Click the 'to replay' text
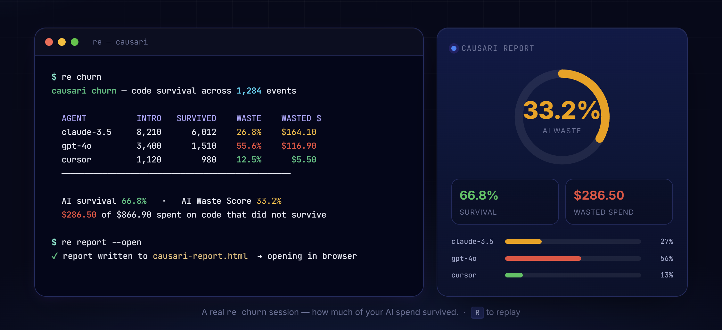Image resolution: width=722 pixels, height=330 pixels. pos(503,312)
